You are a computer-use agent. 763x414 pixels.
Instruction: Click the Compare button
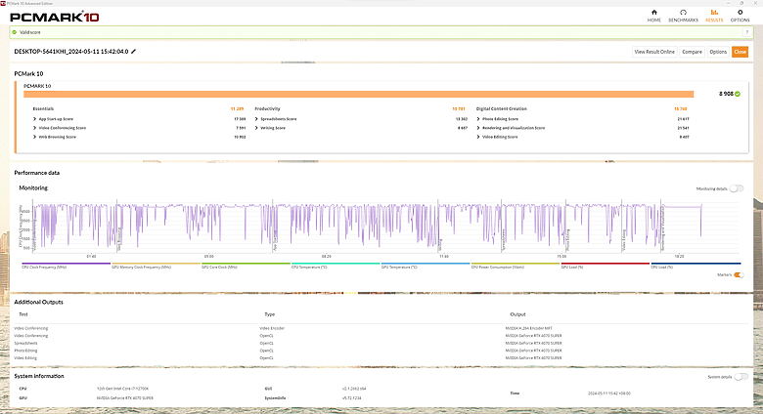(692, 52)
